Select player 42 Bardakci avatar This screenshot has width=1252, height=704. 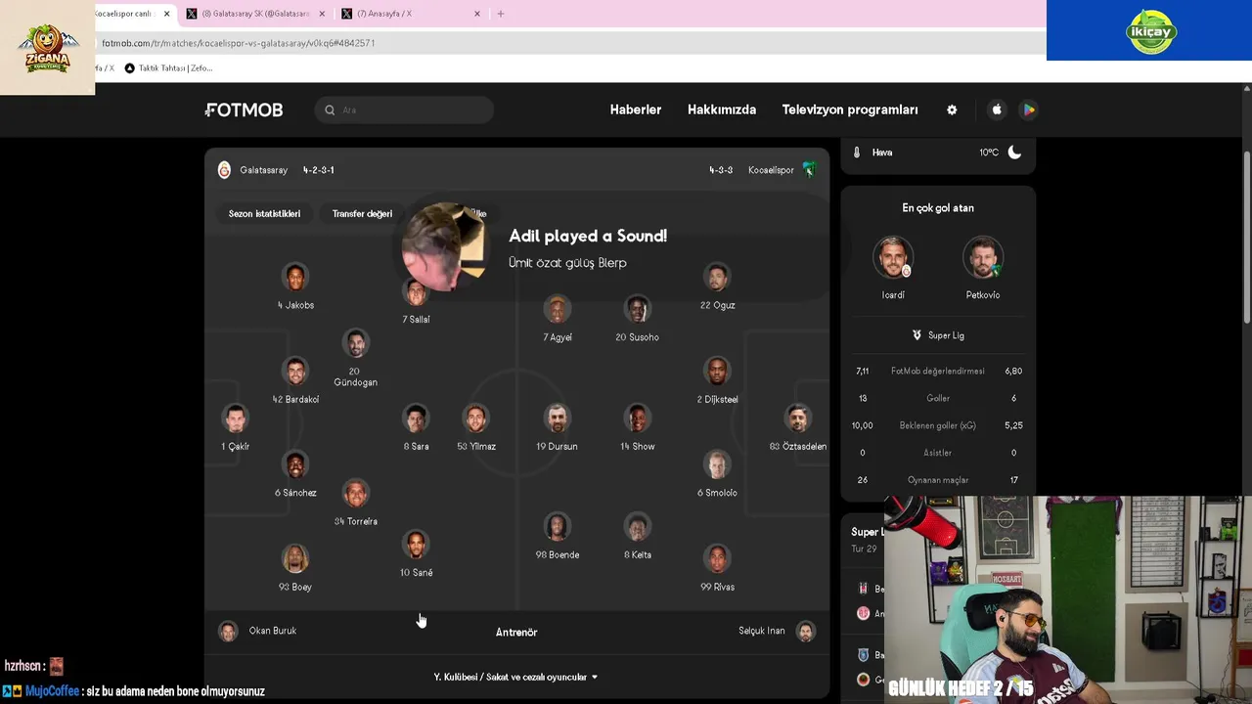coord(295,372)
